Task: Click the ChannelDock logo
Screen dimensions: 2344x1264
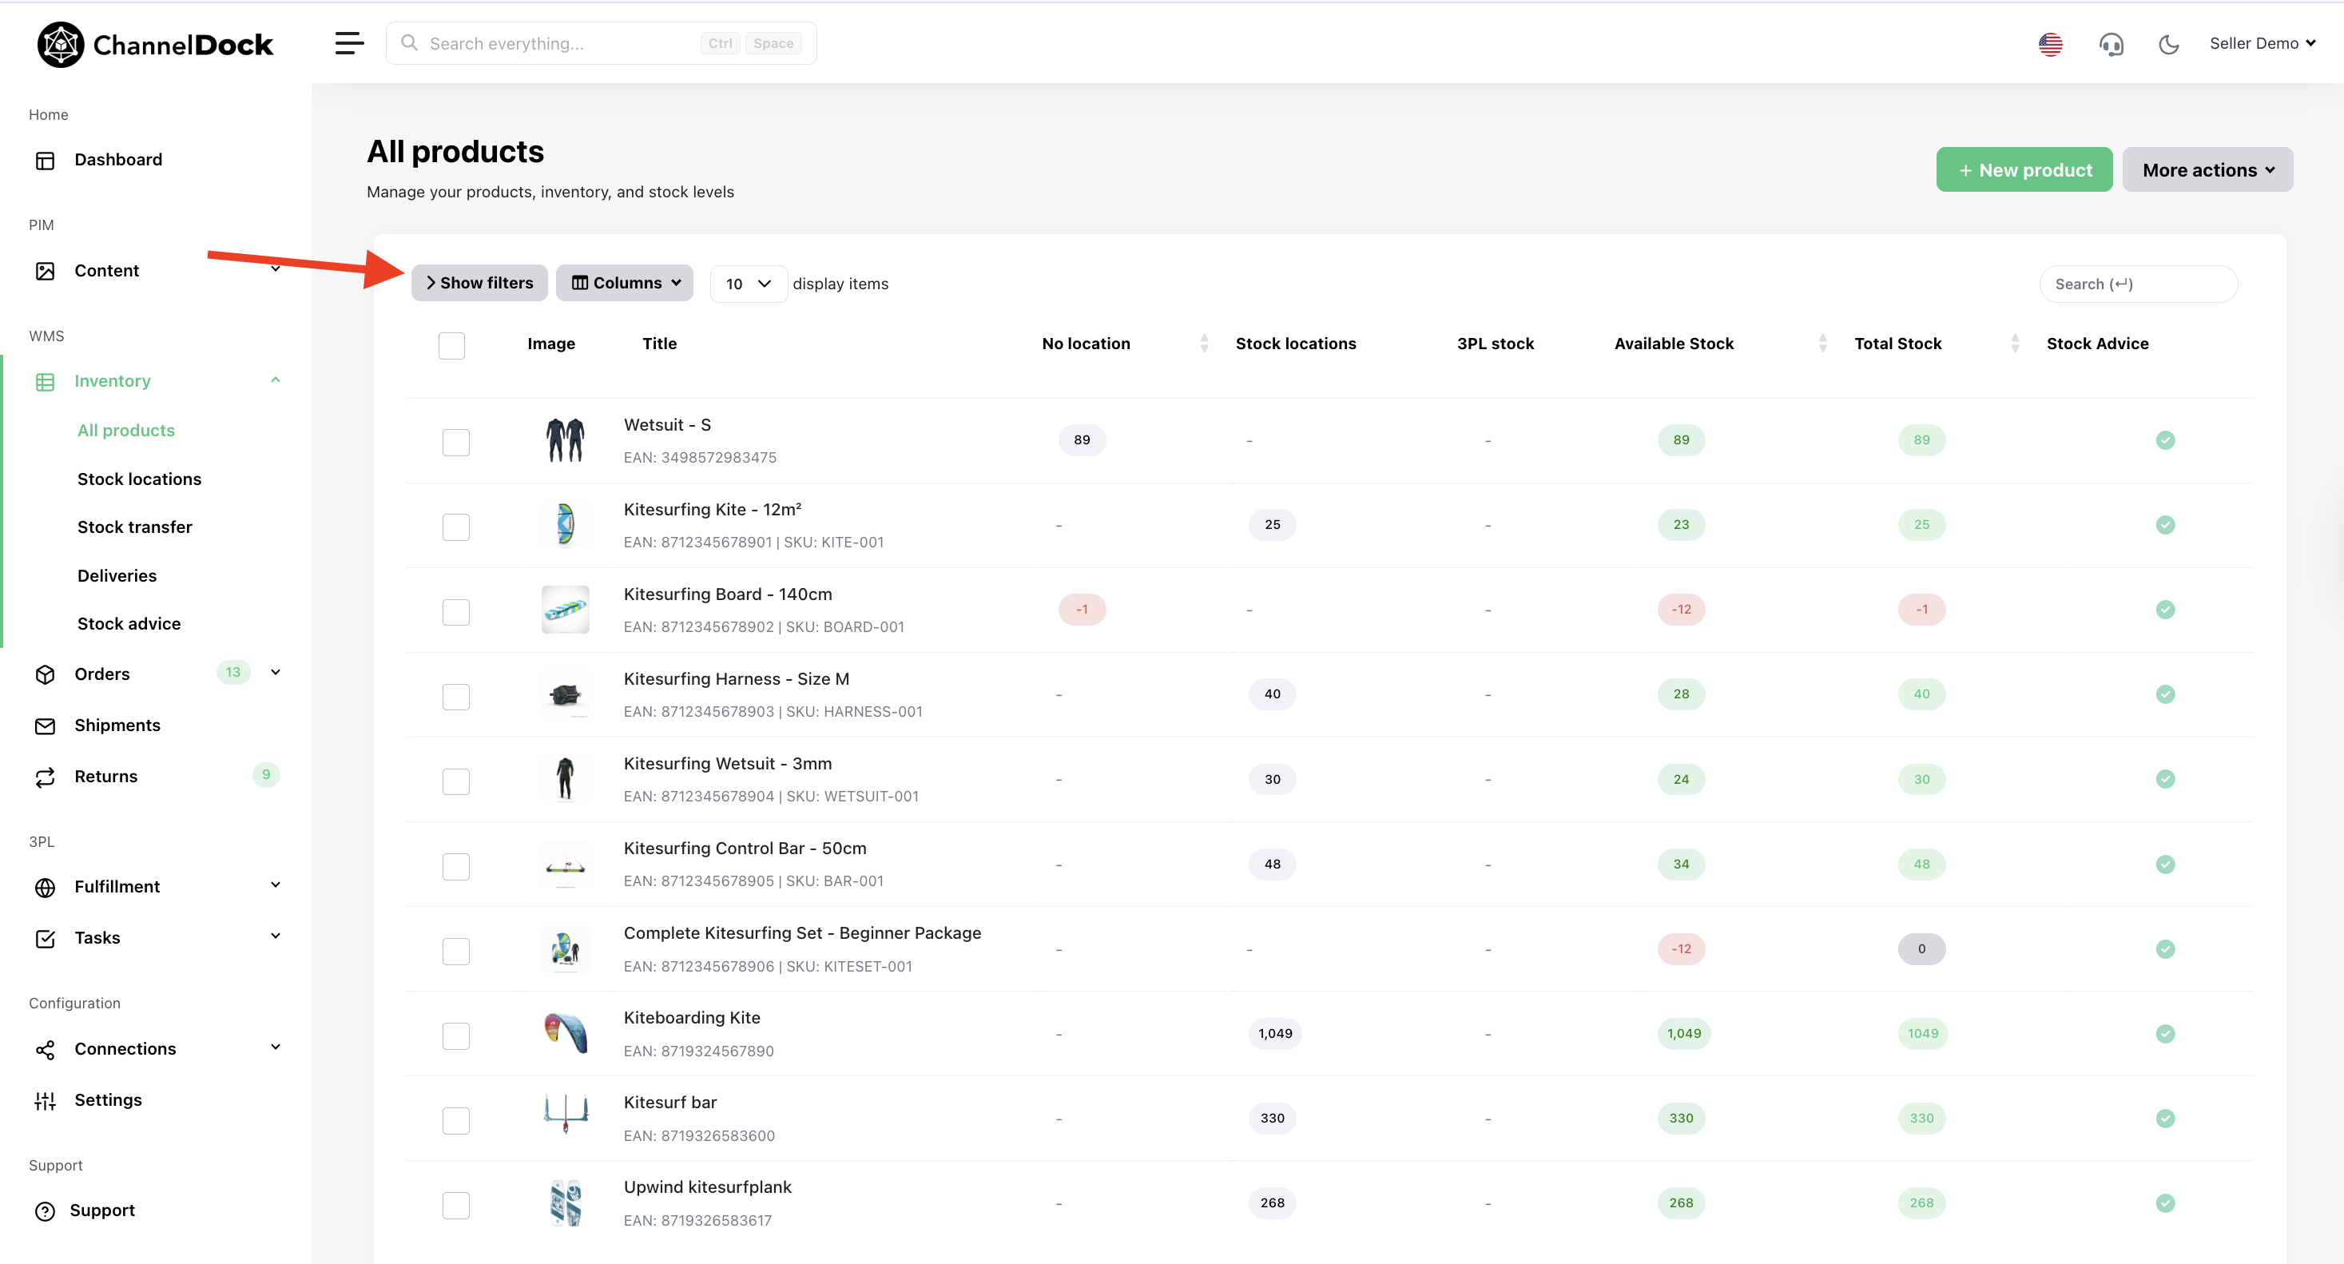Action: 156,44
